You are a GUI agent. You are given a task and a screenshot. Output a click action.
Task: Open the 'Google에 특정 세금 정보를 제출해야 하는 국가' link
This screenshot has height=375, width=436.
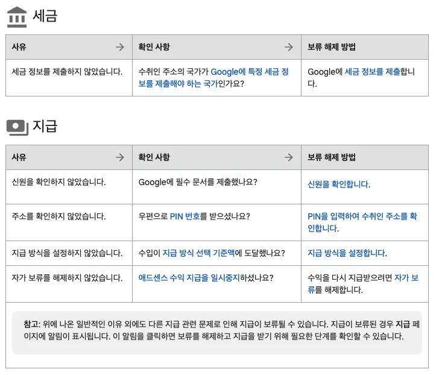(213, 78)
